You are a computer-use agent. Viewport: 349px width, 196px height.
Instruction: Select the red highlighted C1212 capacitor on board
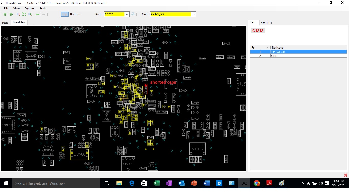click(x=146, y=89)
